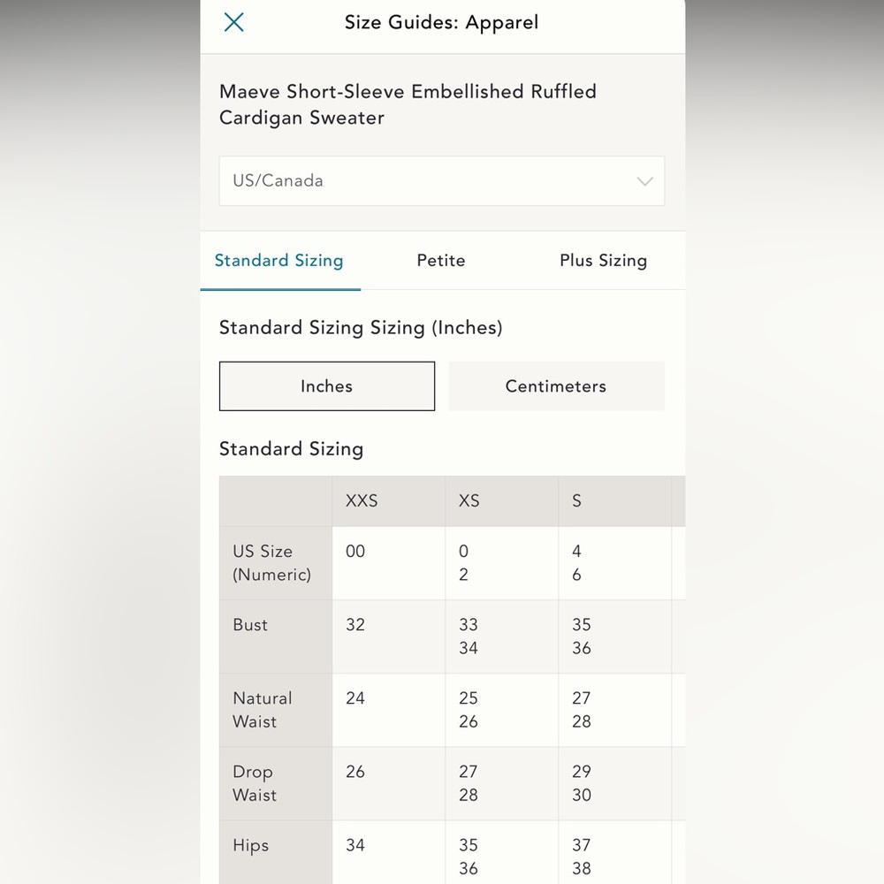Click the XXS column header
884x884 pixels.
[x=362, y=500]
